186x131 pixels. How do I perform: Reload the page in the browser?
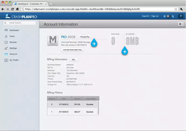coord(13,9)
